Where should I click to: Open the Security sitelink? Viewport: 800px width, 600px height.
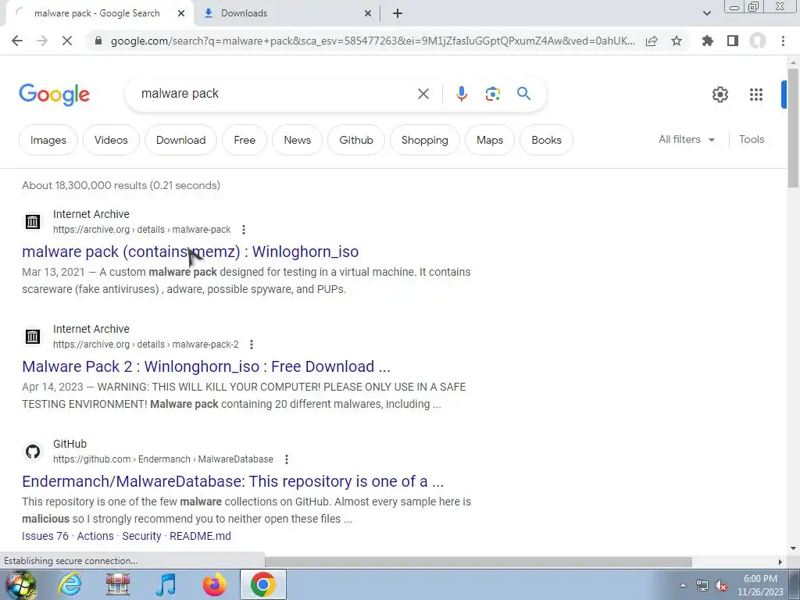[x=141, y=536]
